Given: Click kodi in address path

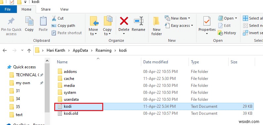Looking at the screenshot, I should [123, 50].
